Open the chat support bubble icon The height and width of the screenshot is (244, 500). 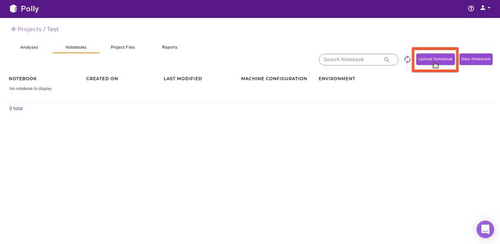(485, 229)
